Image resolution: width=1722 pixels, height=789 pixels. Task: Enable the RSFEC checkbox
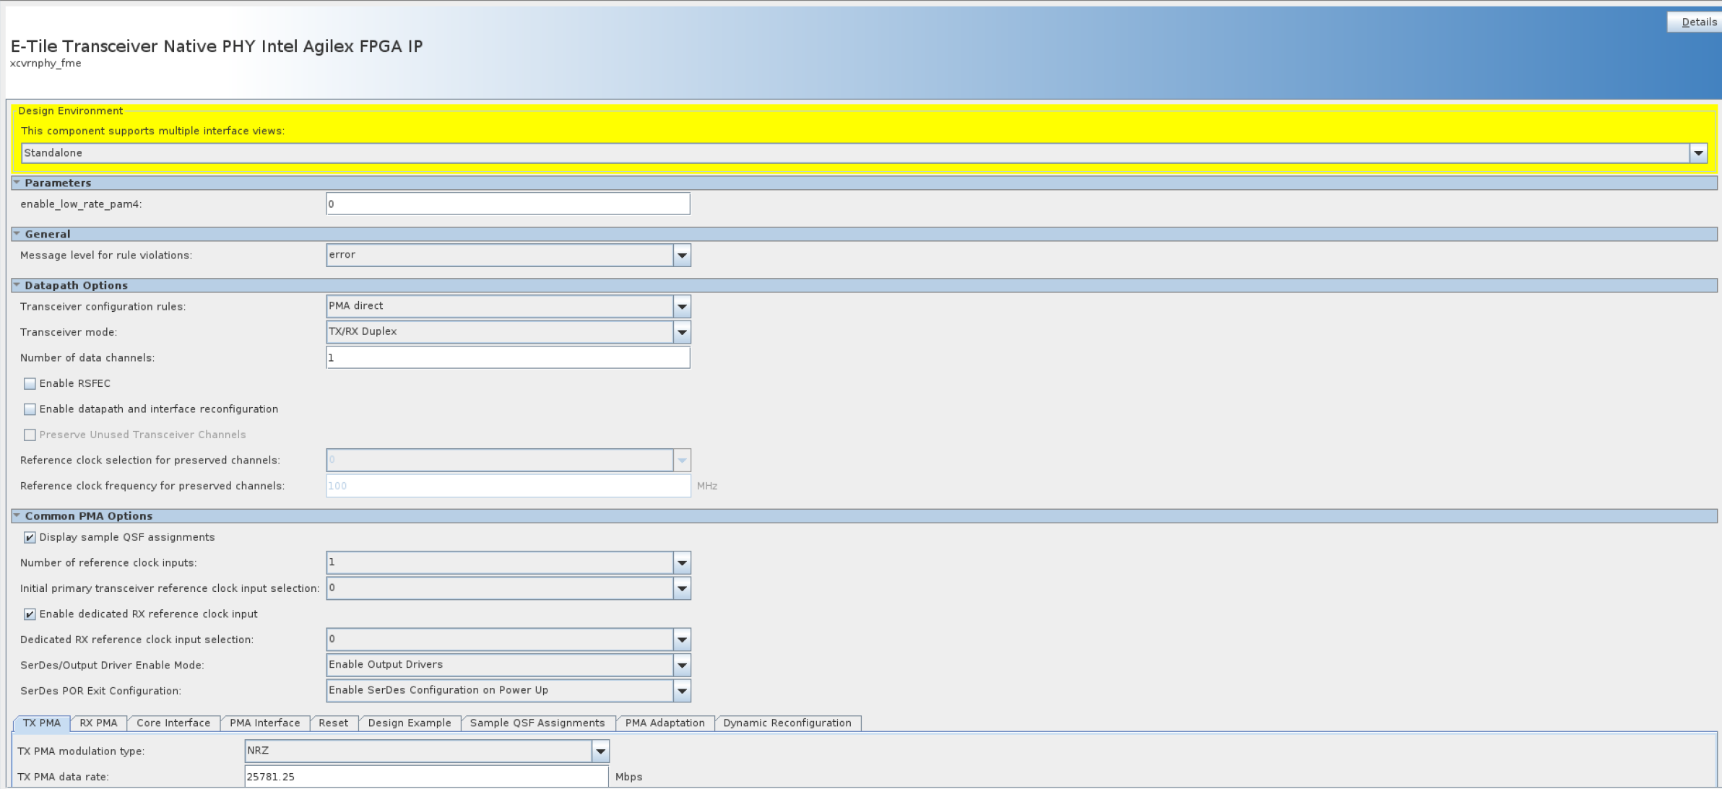click(30, 383)
